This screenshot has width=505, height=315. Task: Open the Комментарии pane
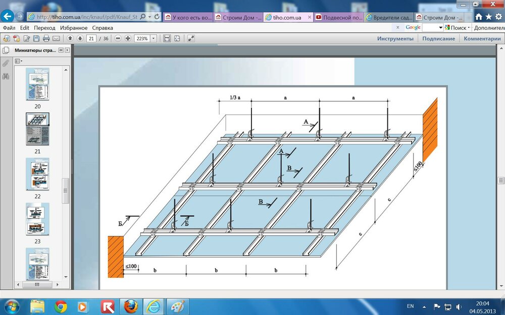click(482, 38)
